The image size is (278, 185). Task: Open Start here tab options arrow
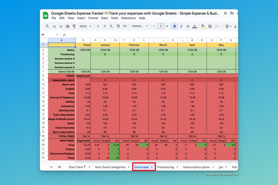click(x=89, y=167)
